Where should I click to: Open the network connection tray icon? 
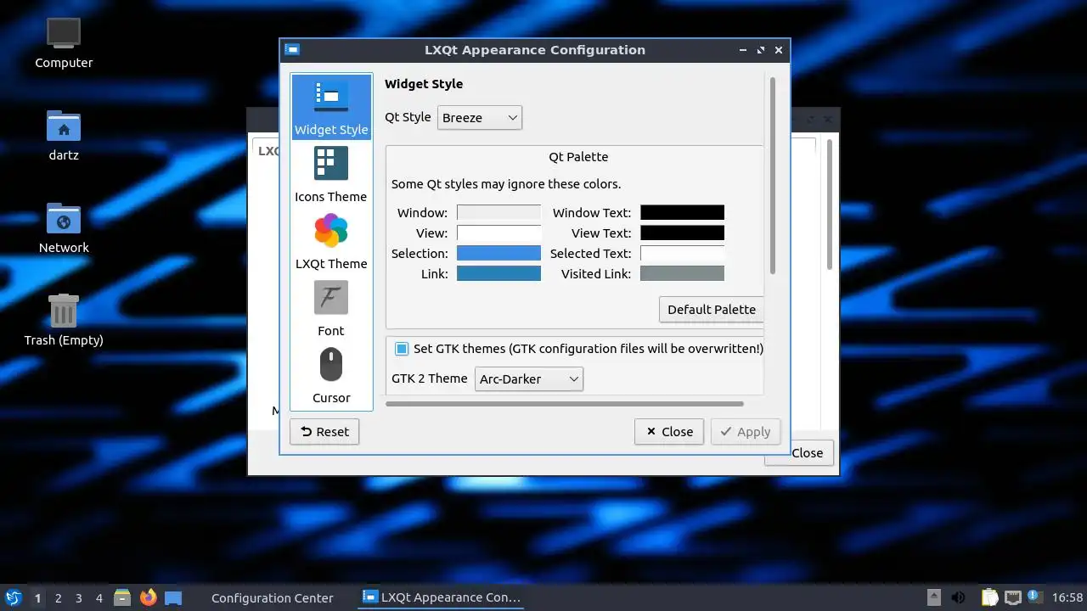[1012, 597]
